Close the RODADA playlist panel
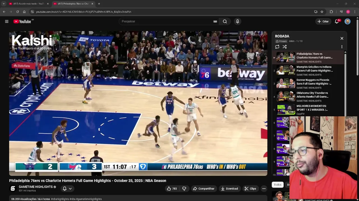Screen dimensions: 359x201 [x=342, y=38]
